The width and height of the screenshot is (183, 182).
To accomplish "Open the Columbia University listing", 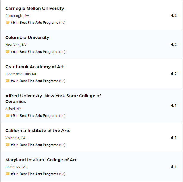I will [x=27, y=37].
